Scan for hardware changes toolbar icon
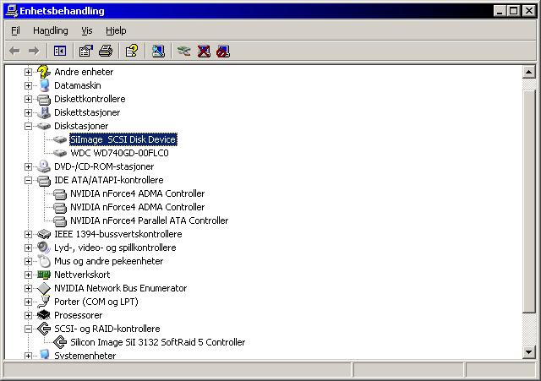The width and height of the screenshot is (541, 381). coord(158,51)
